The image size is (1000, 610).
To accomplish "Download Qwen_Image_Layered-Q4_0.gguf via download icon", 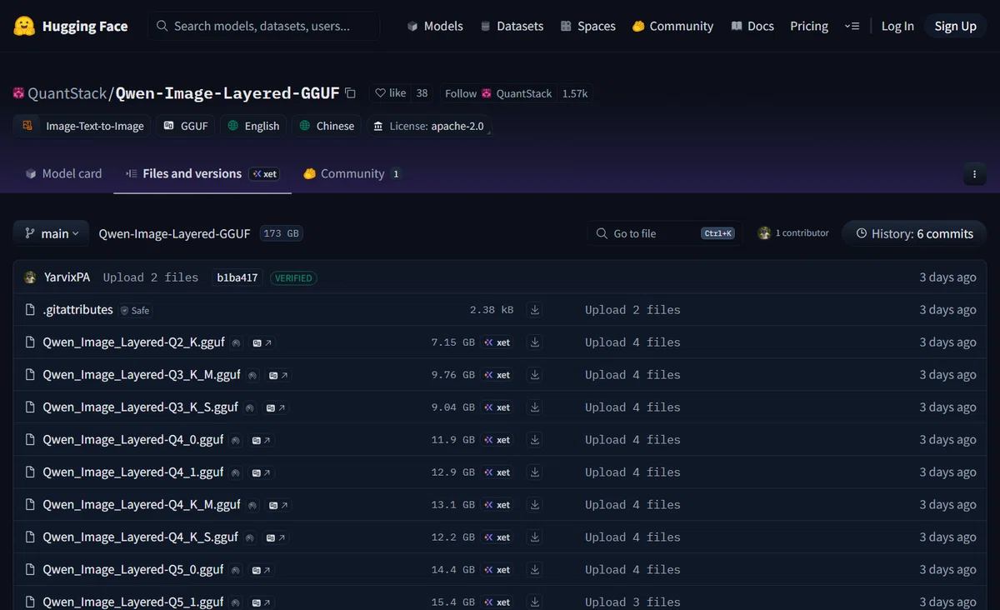I will tap(535, 440).
